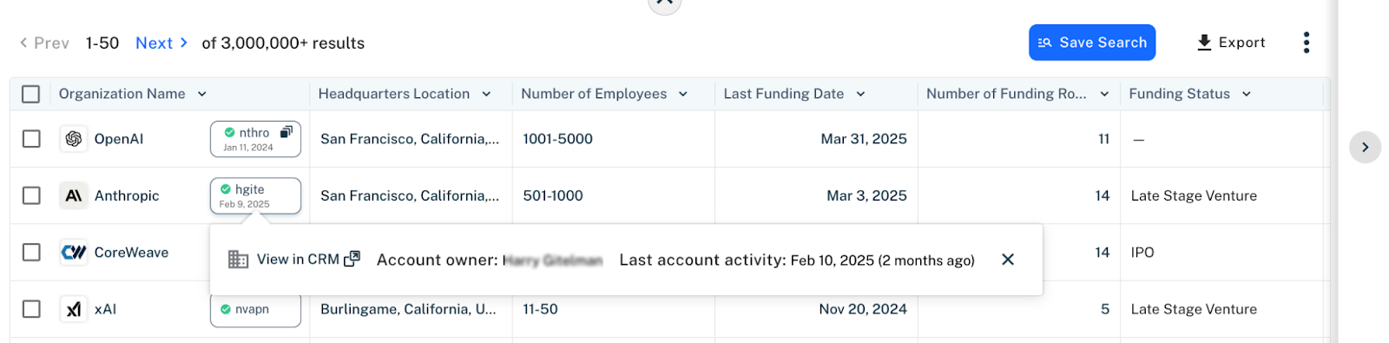This screenshot has width=1389, height=343.
Task: Click the CoreWeave logo icon
Action: pyautogui.click(x=74, y=253)
